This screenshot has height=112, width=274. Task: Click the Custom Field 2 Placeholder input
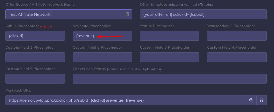[x=102, y=57]
